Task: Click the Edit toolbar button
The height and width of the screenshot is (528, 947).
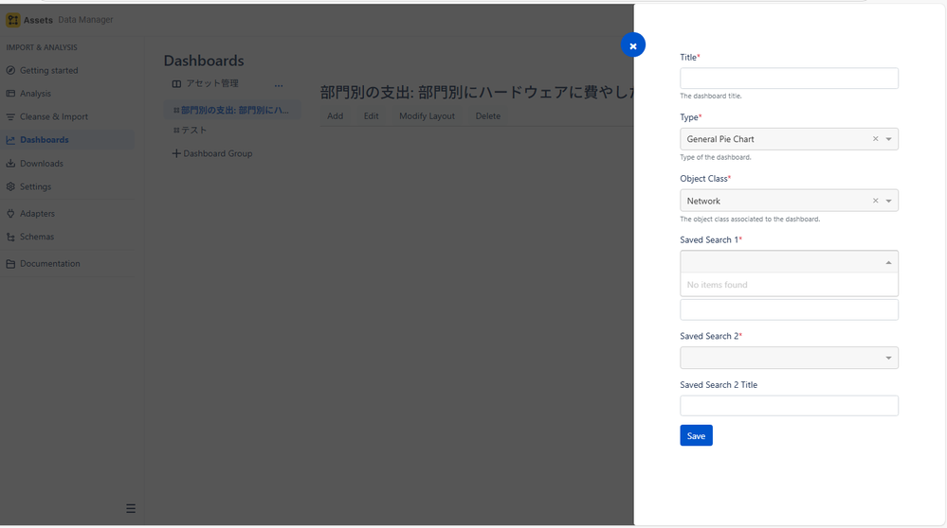Action: tap(371, 116)
